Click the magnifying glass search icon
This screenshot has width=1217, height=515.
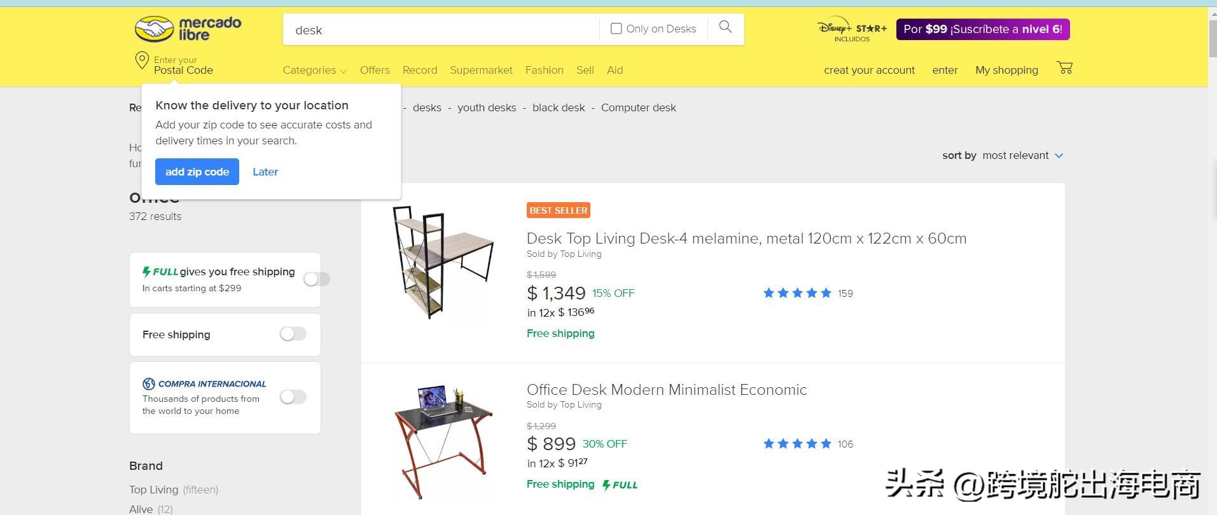725,27
